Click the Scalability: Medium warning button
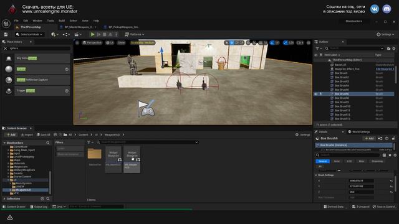The height and width of the screenshot is (224, 399). (x=143, y=43)
